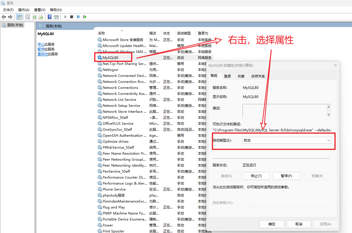Image resolution: width=352 pixels, height=233 pixels.
Task: Sort services by the 名称 column header
Action: (x=102, y=33)
